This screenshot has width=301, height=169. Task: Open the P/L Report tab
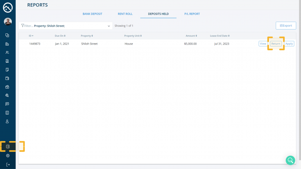pos(192,14)
